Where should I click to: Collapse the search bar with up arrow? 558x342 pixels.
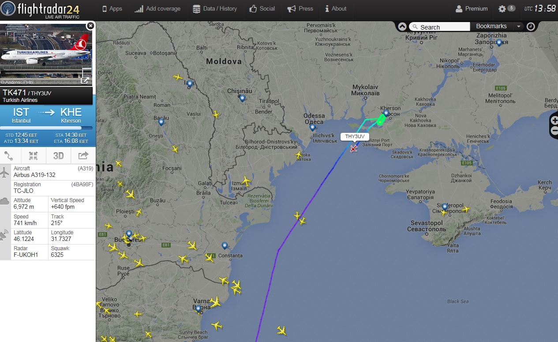(x=402, y=26)
